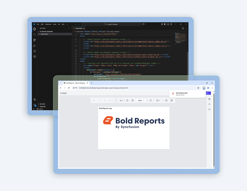Screen dimensions: 247x191
Task: Open Explorer view in VS Code activity bar
Action: point(35,29)
